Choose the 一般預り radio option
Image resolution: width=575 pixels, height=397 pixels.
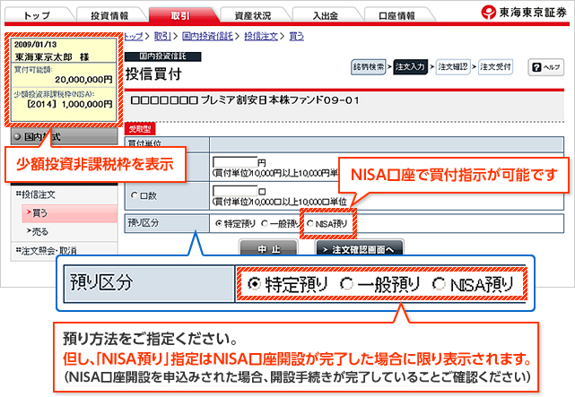pos(265,223)
